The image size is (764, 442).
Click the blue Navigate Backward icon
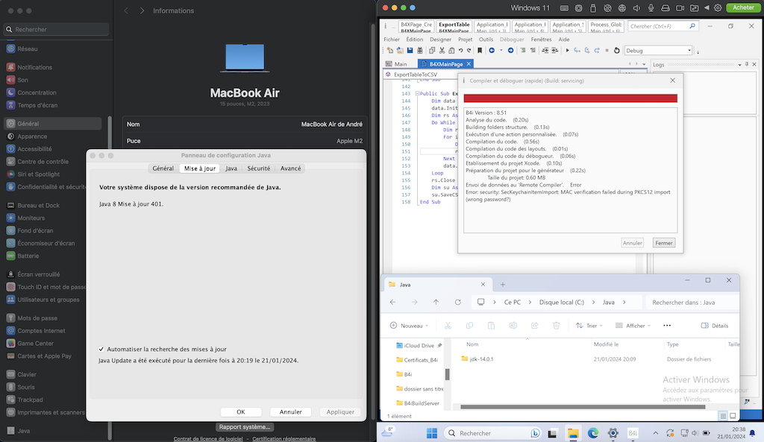pos(492,51)
